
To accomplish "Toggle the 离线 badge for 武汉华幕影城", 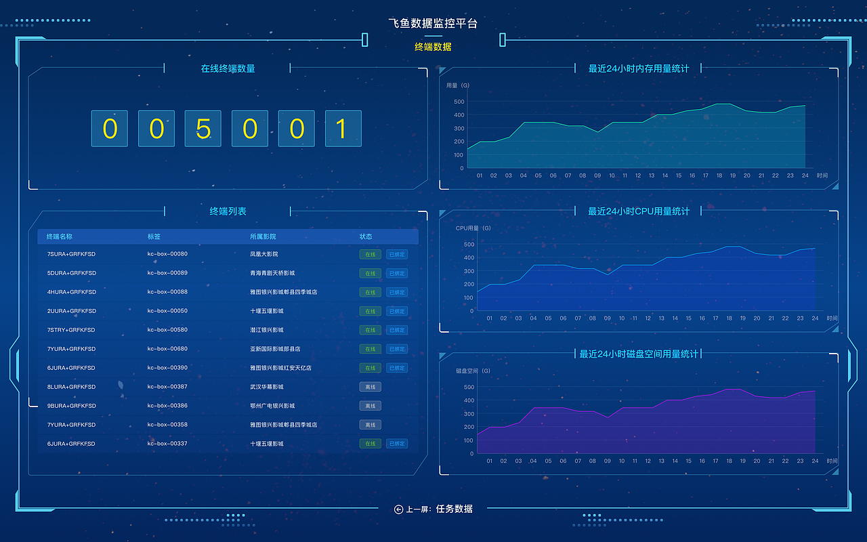I will 370,387.
